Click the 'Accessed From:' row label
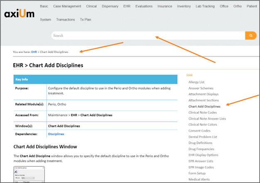The height and width of the screenshot is (183, 260). [x=27, y=115]
